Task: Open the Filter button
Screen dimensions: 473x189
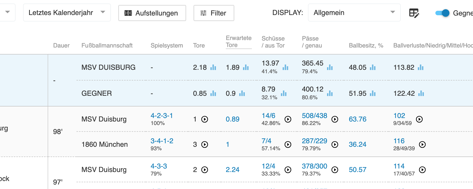Action: [214, 13]
